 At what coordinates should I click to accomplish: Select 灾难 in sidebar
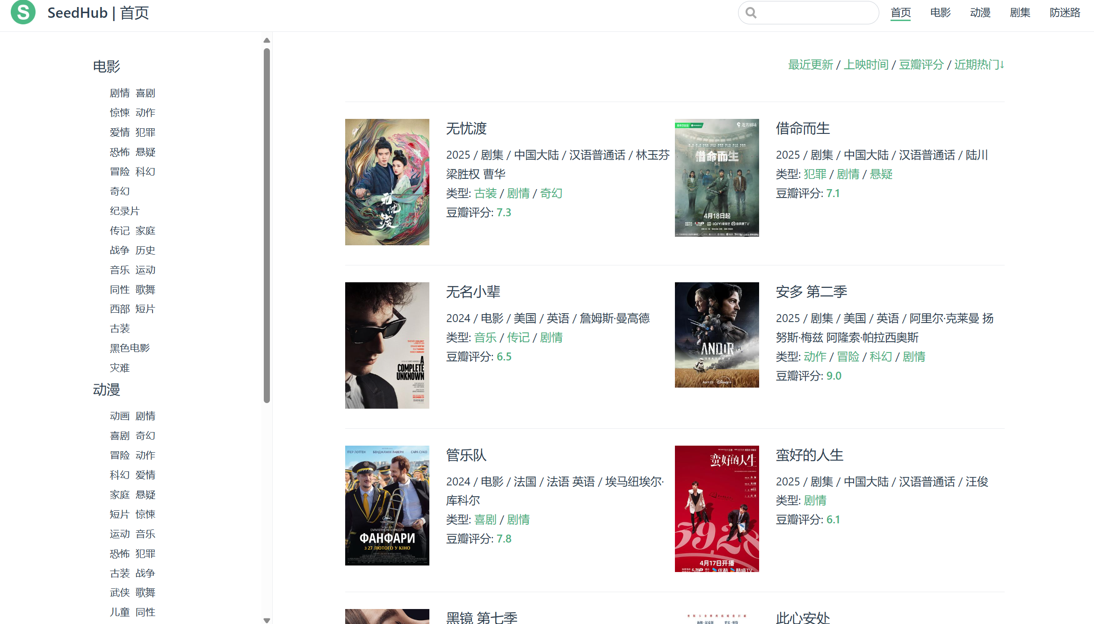pyautogui.click(x=120, y=368)
